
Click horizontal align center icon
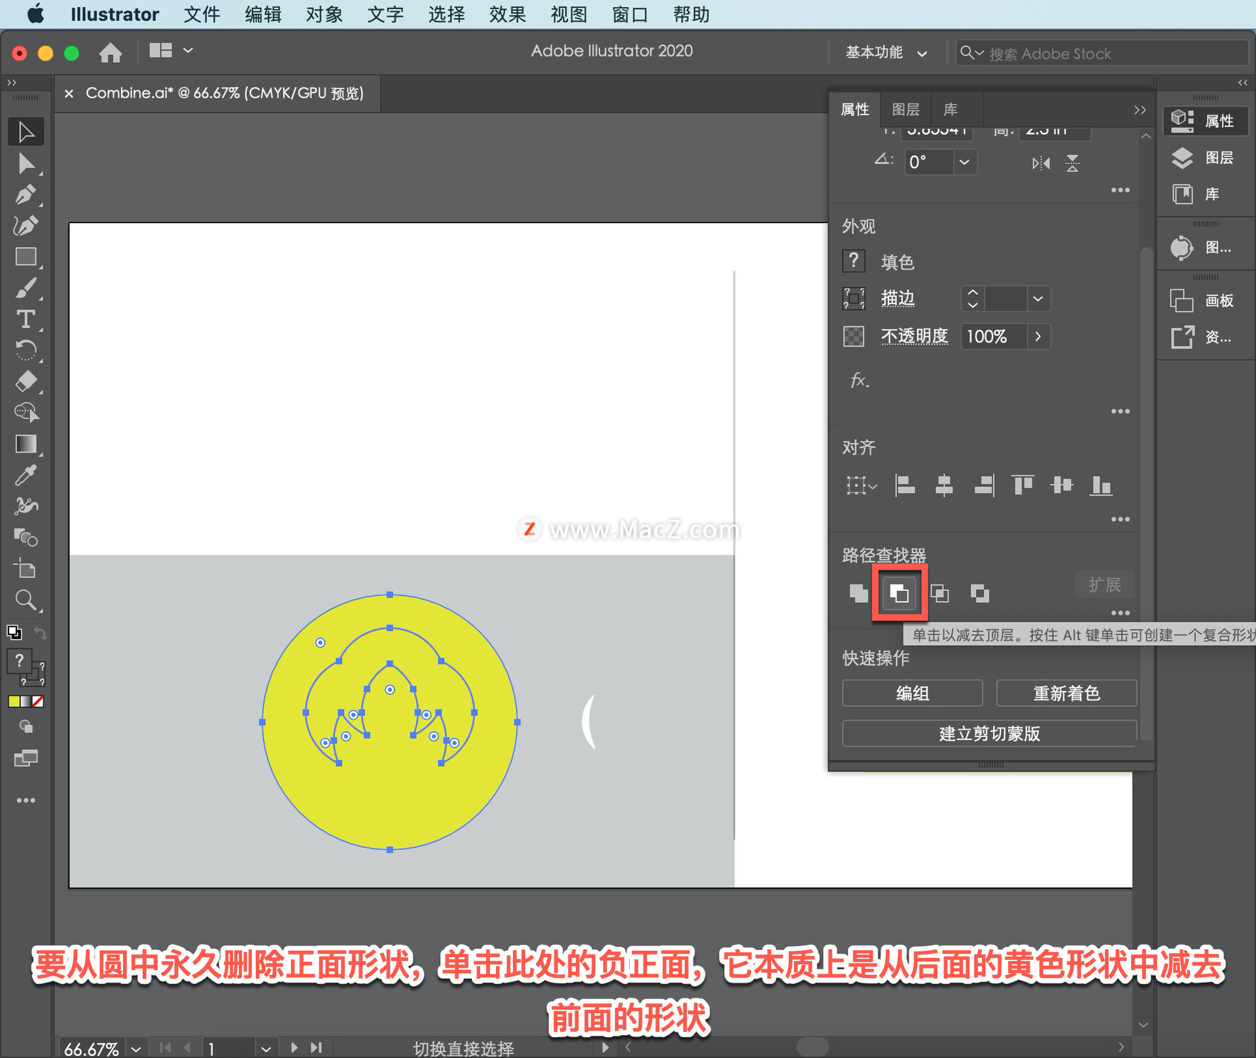pos(944,485)
